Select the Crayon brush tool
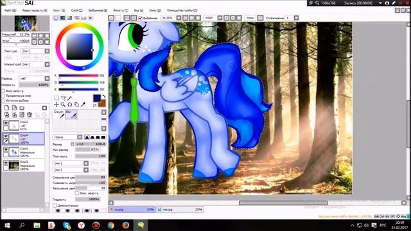Screen dimensions: 411x231 coord(59,114)
